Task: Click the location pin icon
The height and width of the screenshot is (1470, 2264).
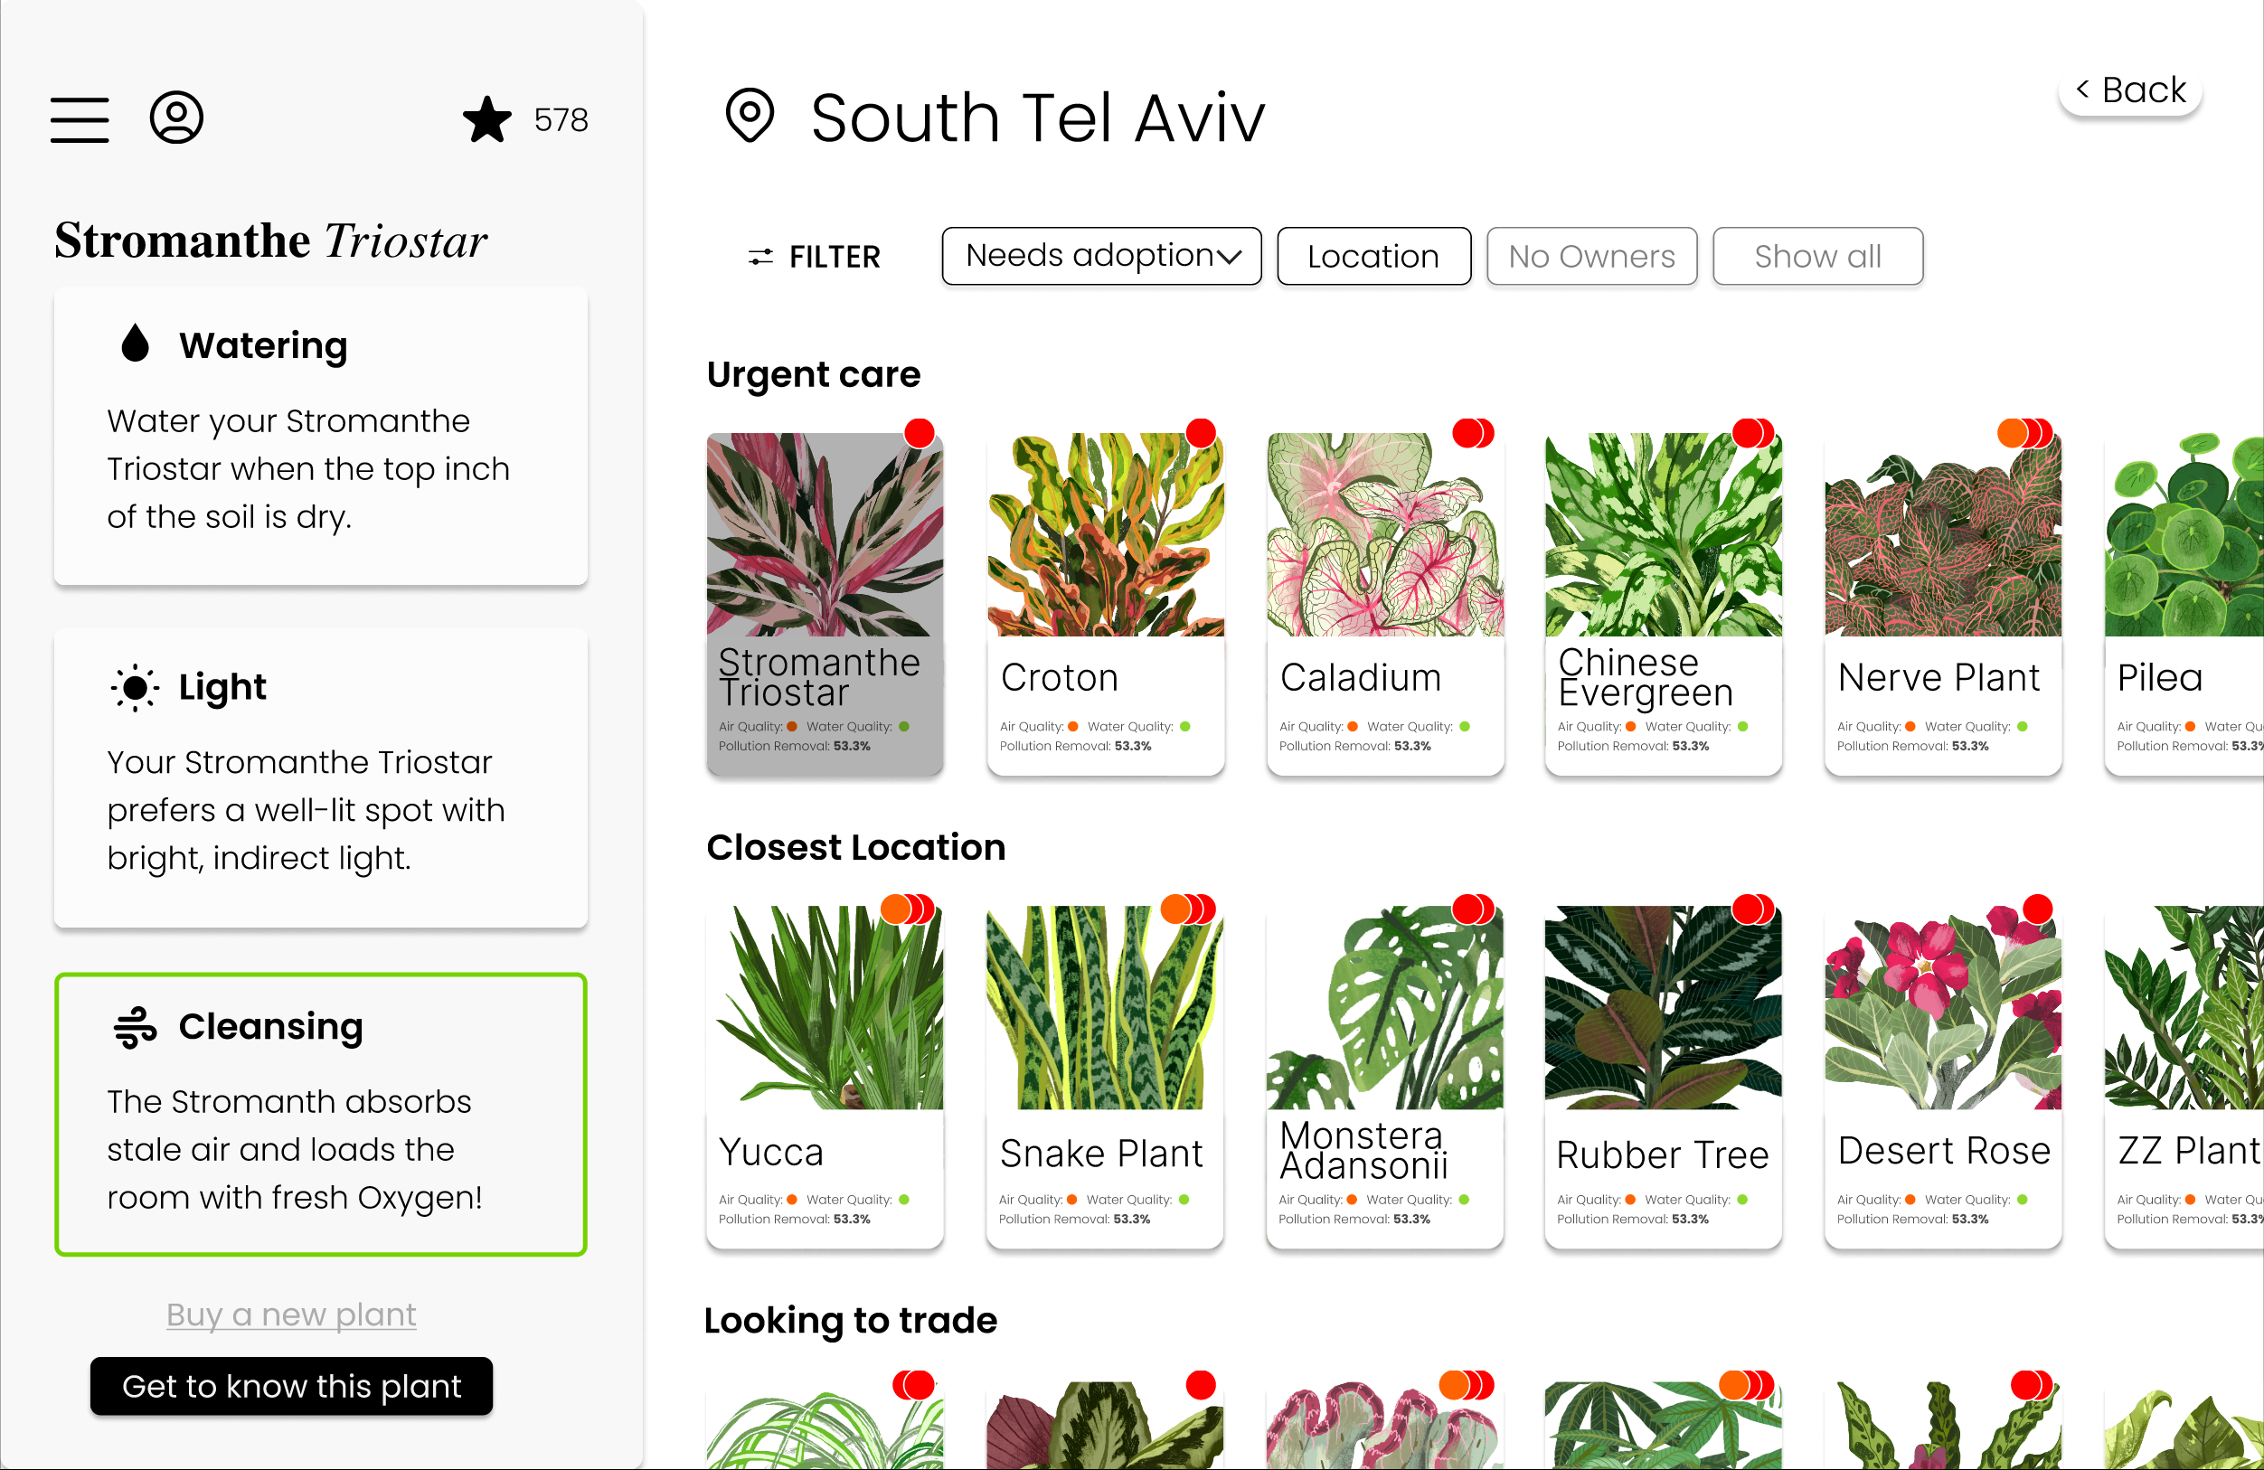Action: point(750,115)
